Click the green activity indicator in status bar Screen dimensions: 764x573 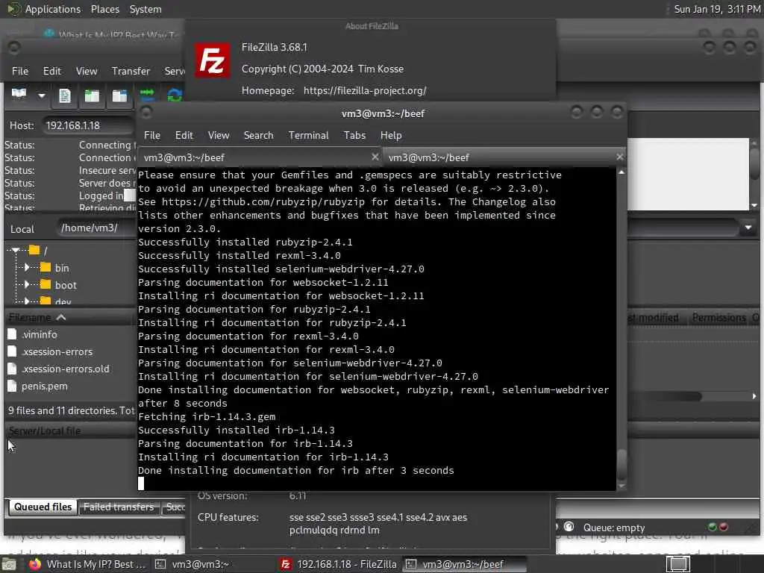[713, 527]
